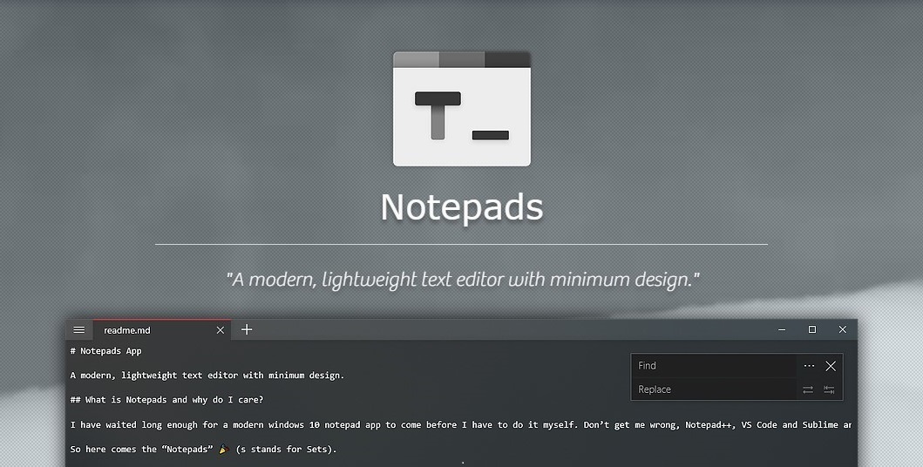Open the hamburger menu in Notepads
The width and height of the screenshot is (923, 467).
click(x=79, y=330)
